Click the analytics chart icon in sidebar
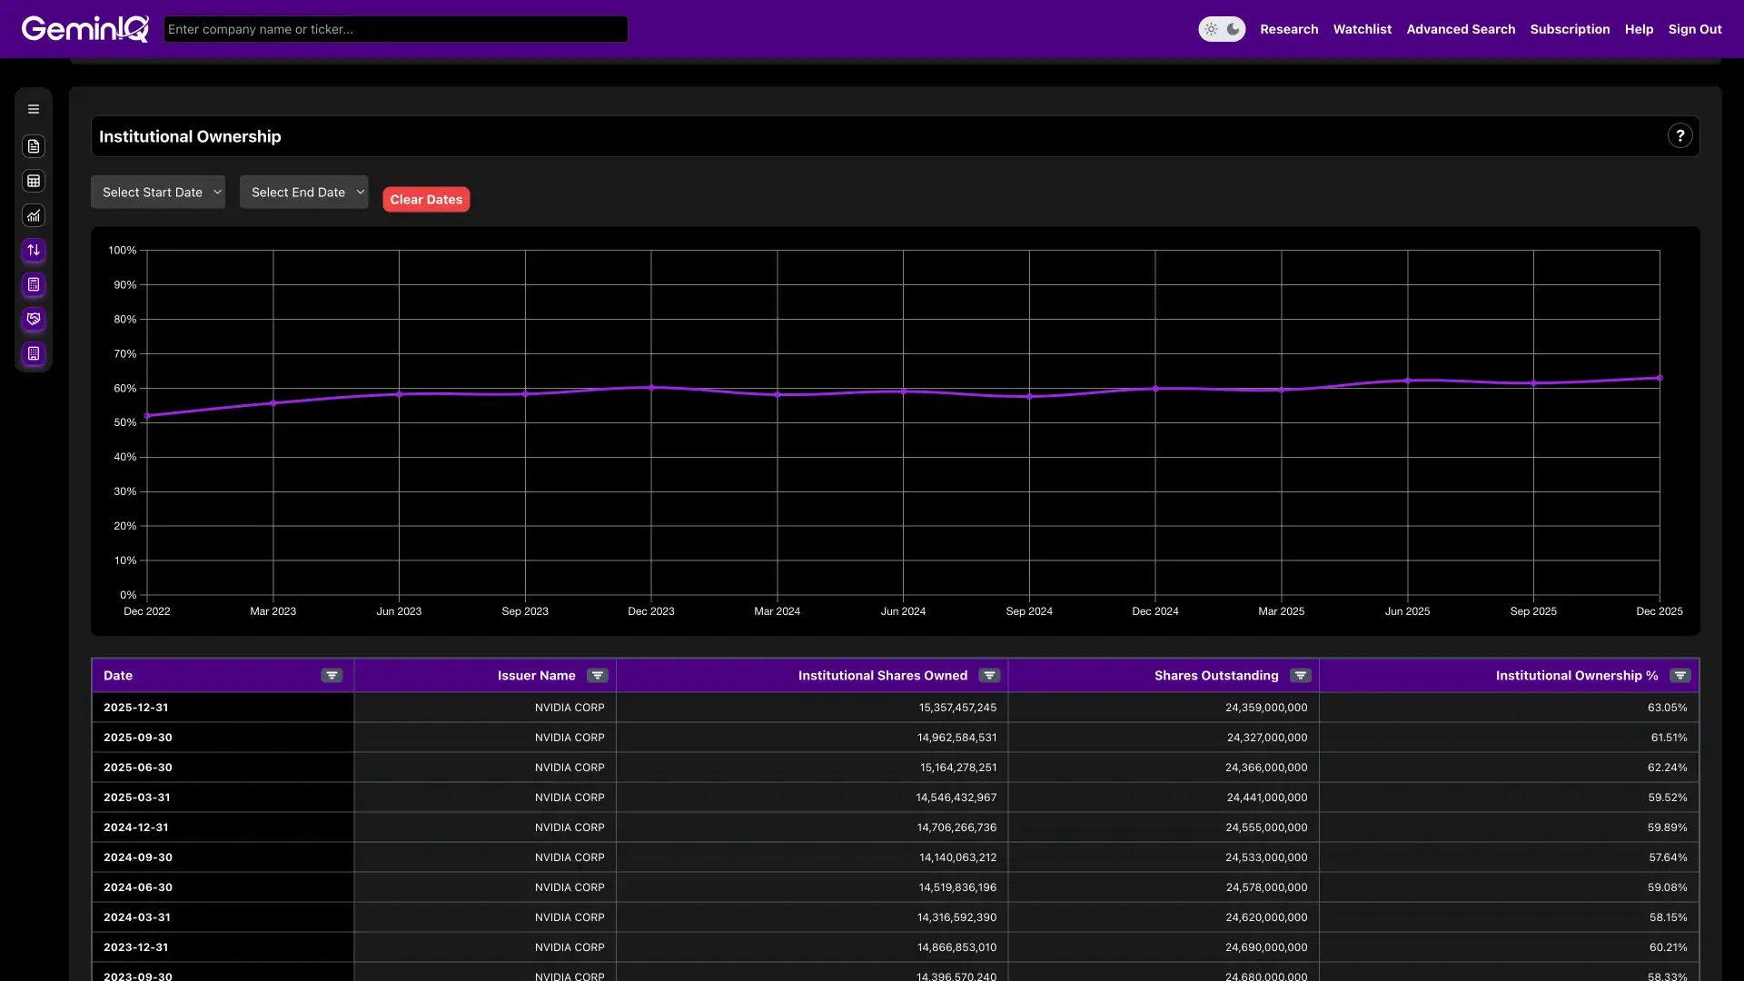Viewport: 1744px width, 981px height. pos(34,215)
